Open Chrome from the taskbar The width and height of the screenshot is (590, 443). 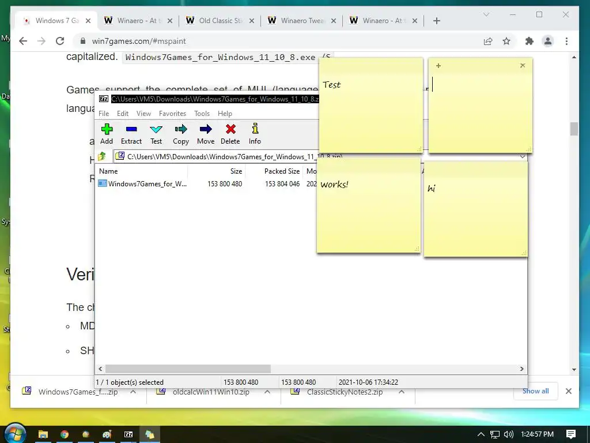(65, 434)
